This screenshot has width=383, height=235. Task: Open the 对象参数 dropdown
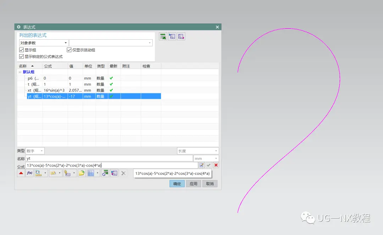pos(44,43)
